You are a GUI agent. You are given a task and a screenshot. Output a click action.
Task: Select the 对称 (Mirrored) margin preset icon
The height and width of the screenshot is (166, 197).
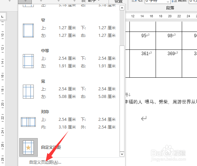(28, 122)
